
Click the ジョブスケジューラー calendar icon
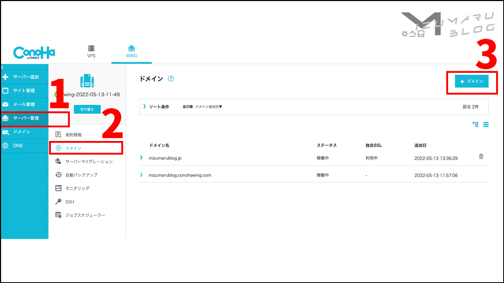coord(58,215)
